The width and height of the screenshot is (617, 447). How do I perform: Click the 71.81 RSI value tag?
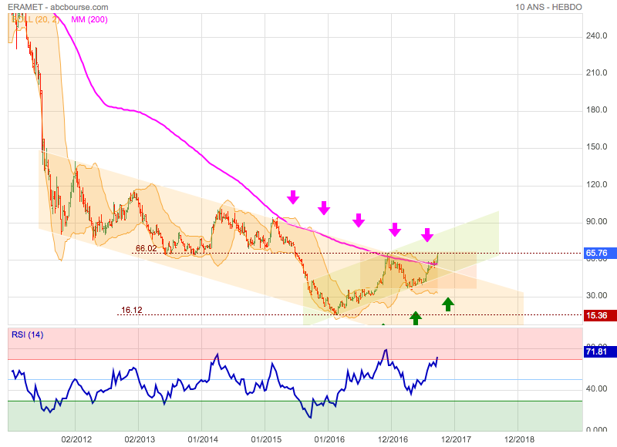click(599, 351)
